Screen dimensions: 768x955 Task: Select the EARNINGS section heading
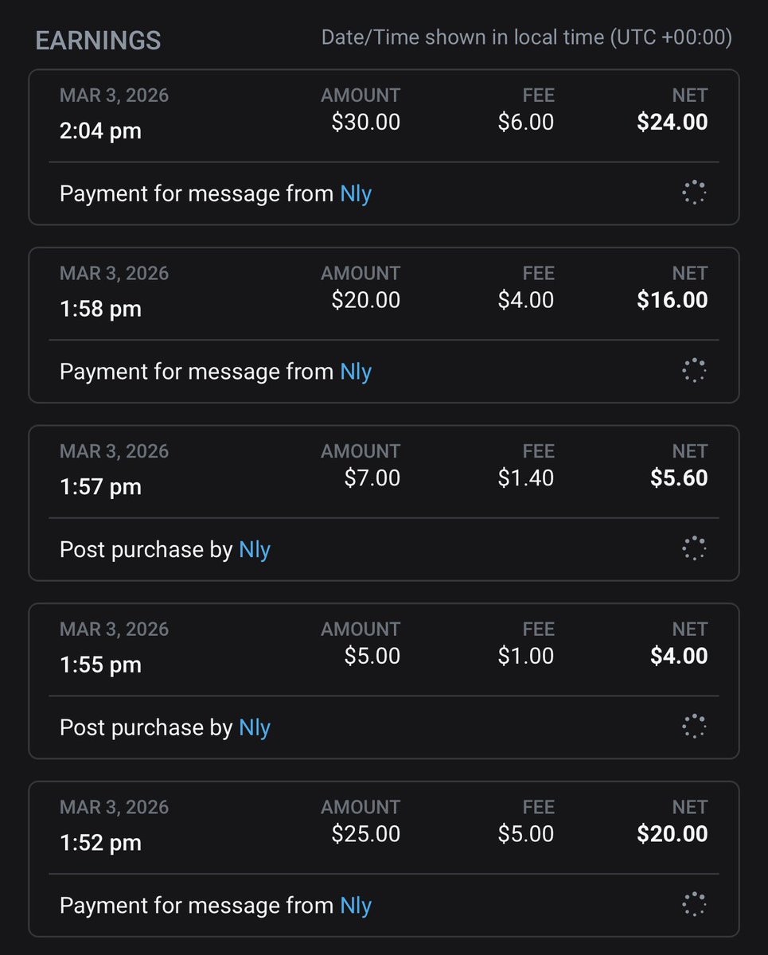pyautogui.click(x=99, y=40)
